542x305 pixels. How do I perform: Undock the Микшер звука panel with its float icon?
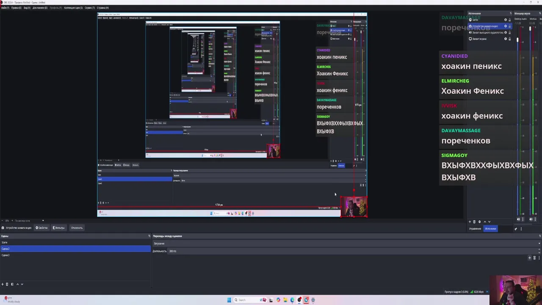point(540,14)
